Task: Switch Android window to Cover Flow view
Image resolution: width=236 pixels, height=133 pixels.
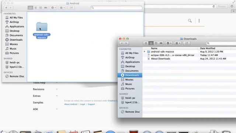Action: pyautogui.click(x=46, y=8)
